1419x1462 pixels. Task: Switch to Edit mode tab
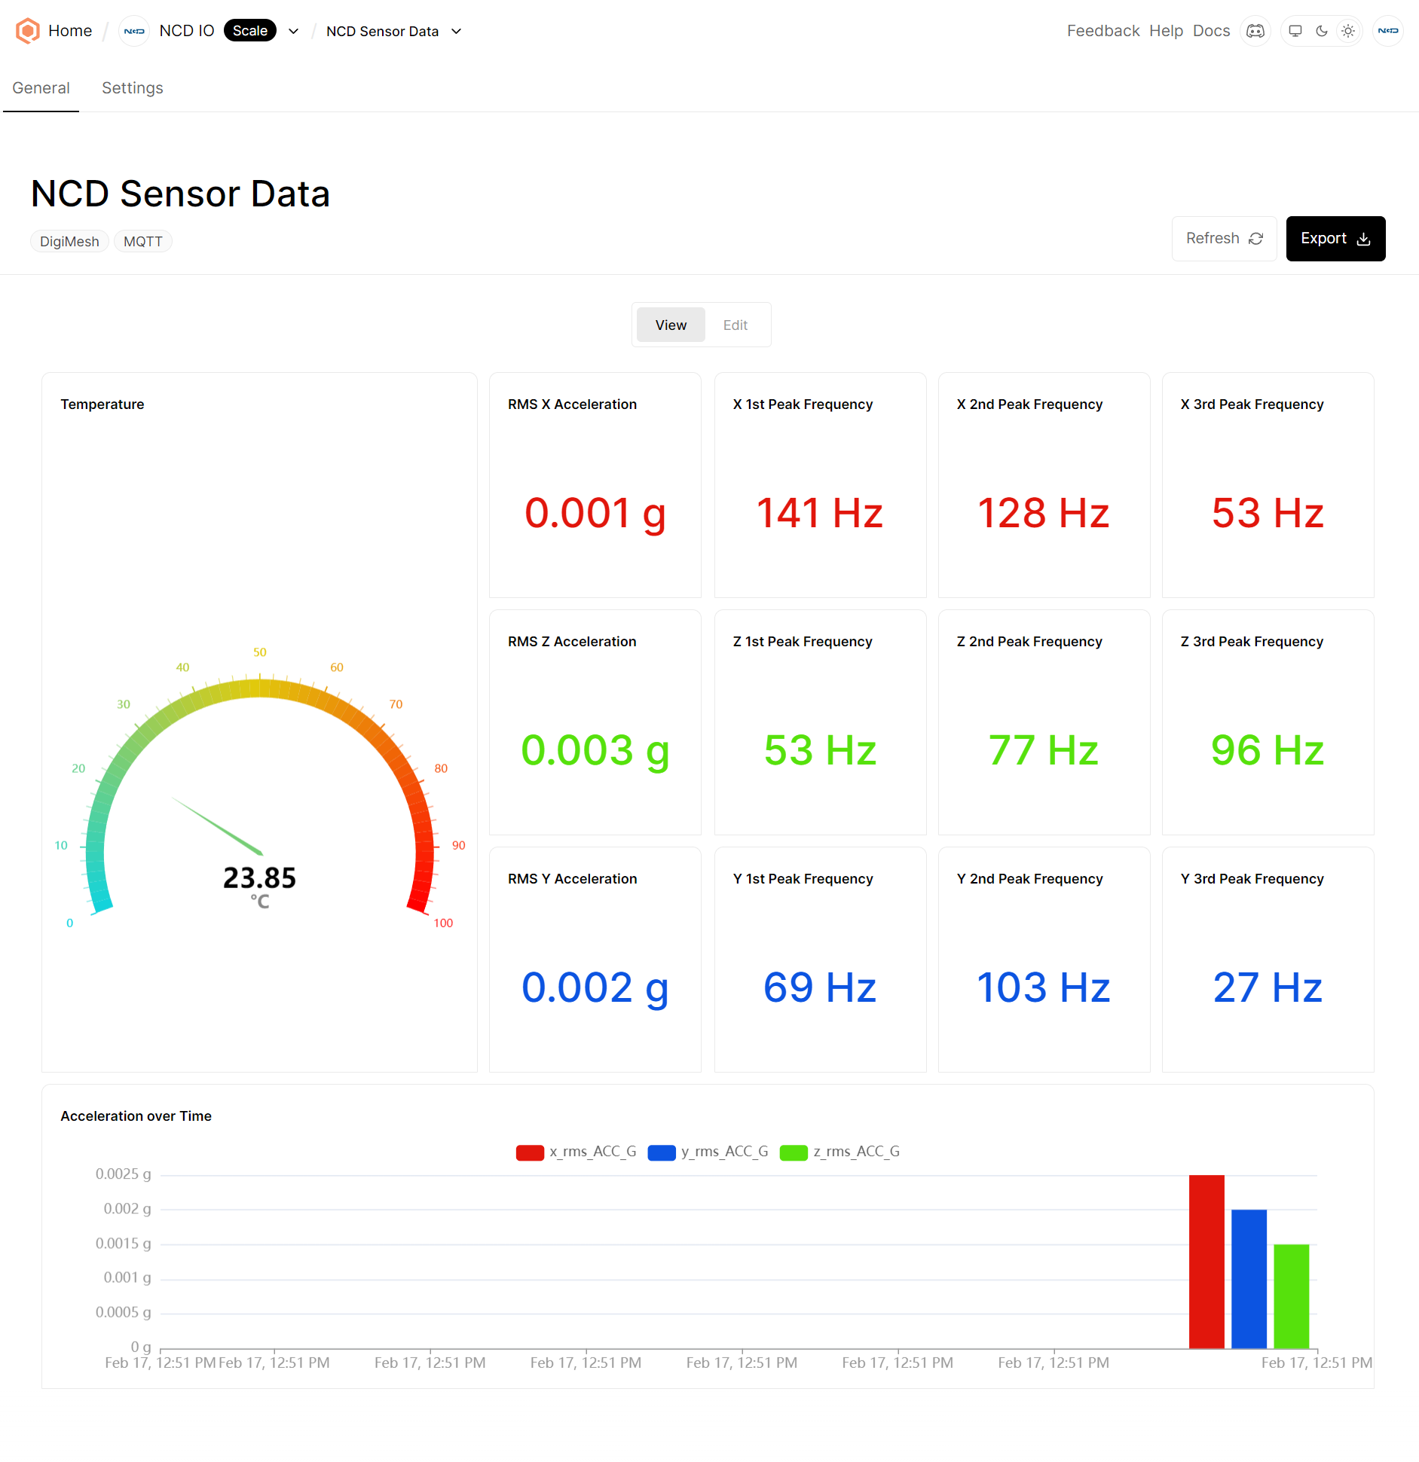(735, 325)
